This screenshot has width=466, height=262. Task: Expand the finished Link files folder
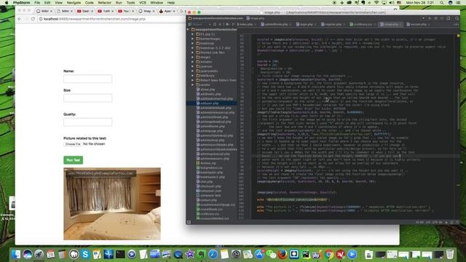click(192, 52)
